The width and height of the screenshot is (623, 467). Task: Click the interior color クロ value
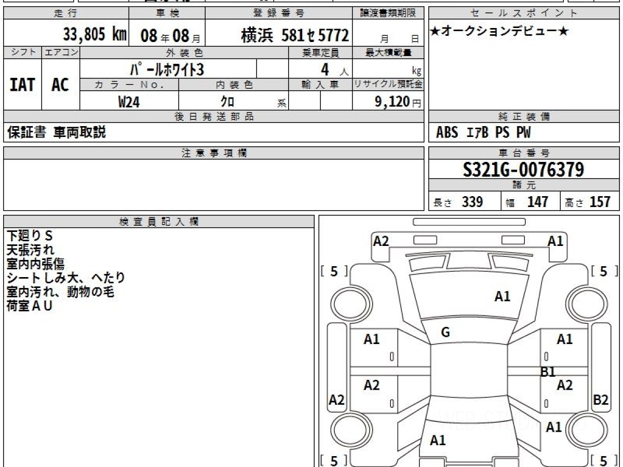pos(227,102)
